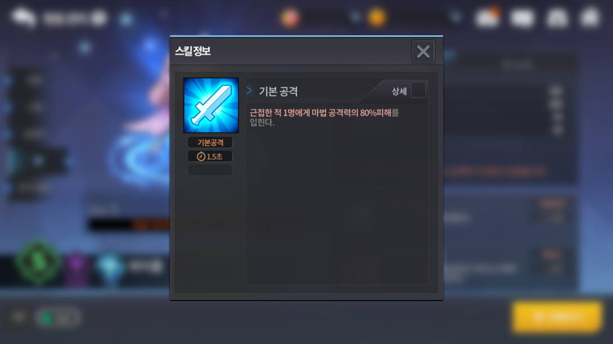The height and width of the screenshot is (344, 613).
Task: Open the chat bubble icon at top left
Action: (24, 17)
